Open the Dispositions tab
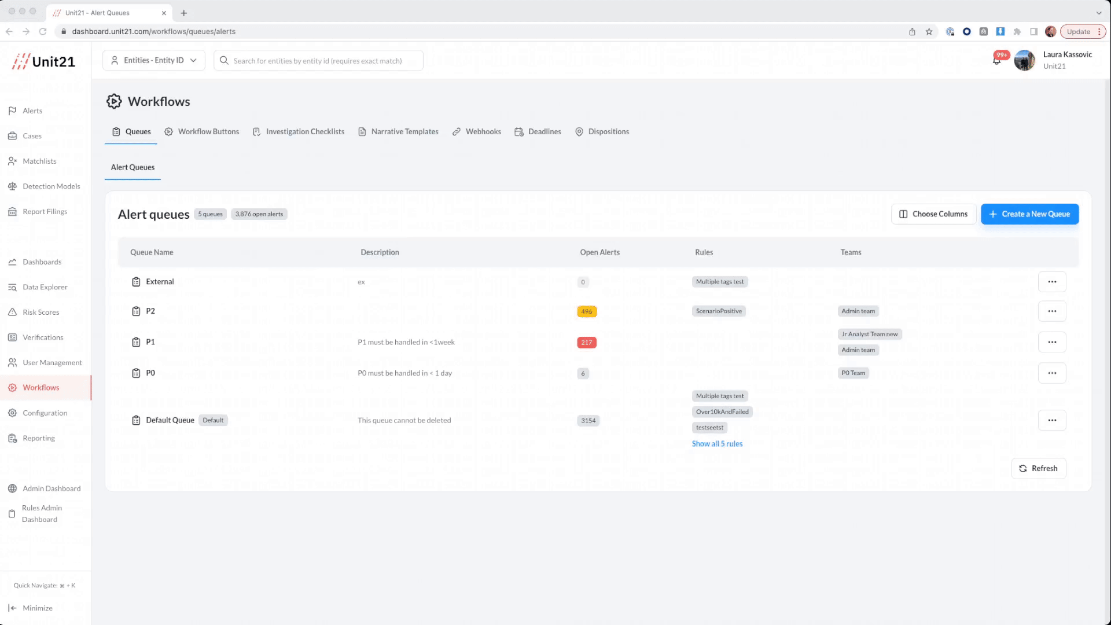 pyautogui.click(x=602, y=132)
